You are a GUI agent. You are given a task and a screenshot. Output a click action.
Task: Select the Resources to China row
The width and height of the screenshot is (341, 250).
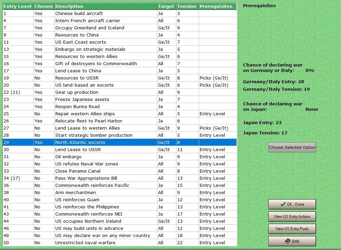[119, 35]
